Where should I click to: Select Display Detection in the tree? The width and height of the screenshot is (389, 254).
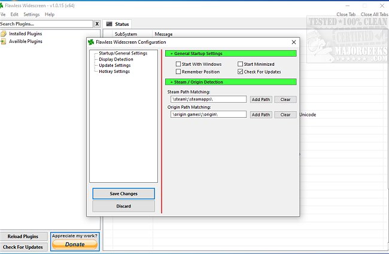pos(116,60)
